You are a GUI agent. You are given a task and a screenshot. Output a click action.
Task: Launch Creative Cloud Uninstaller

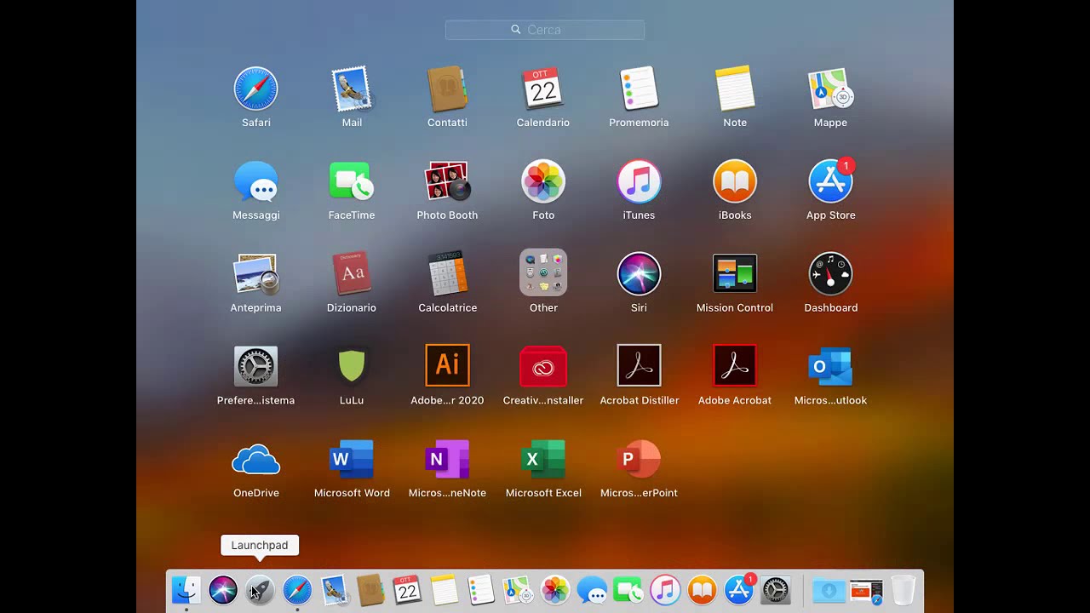point(543,367)
